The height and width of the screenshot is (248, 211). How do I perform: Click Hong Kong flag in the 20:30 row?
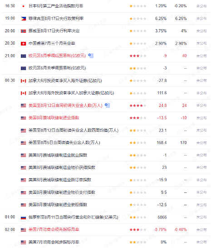tap(23, 44)
